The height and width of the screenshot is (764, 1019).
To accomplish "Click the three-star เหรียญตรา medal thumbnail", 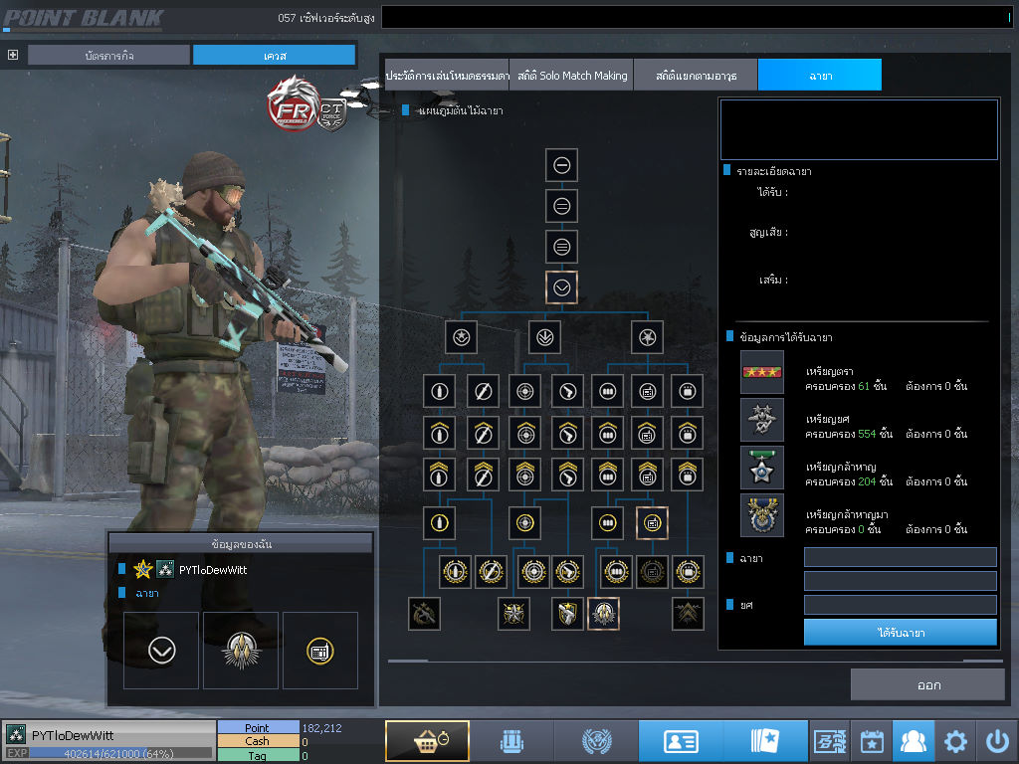I will (762, 372).
